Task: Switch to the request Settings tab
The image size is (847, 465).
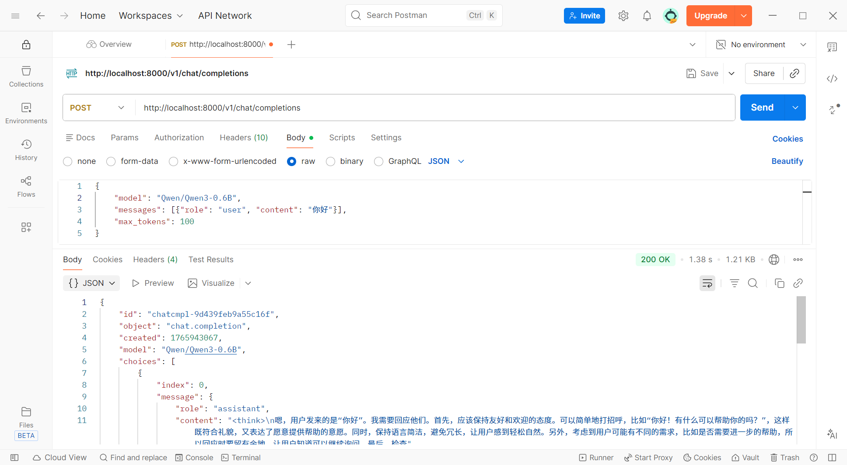Action: [x=386, y=138]
